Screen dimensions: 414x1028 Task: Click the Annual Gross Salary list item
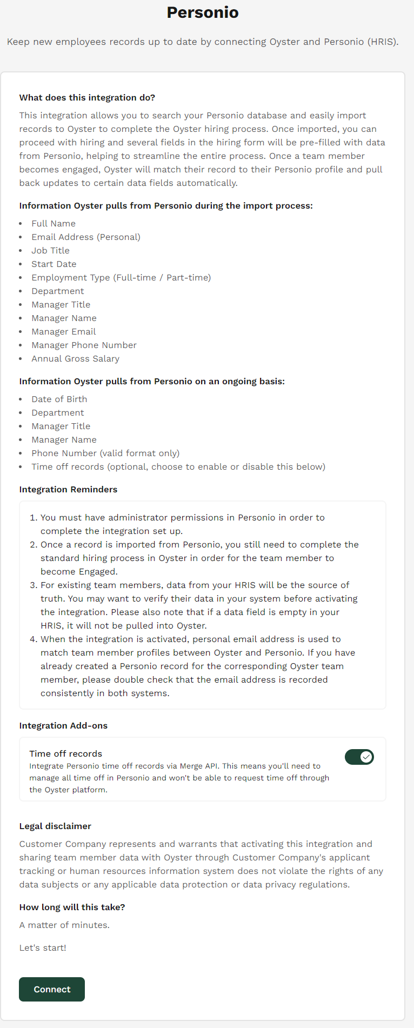(x=75, y=358)
